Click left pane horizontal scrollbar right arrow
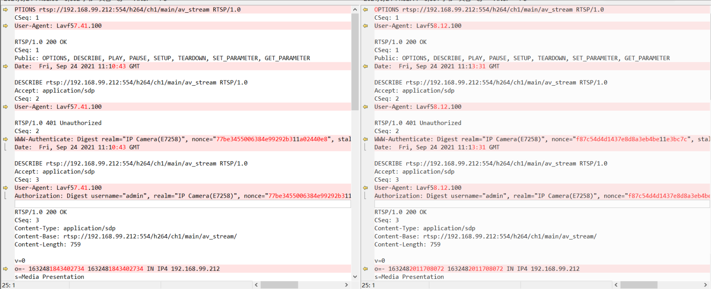This screenshot has width=711, height=289. tap(346, 285)
